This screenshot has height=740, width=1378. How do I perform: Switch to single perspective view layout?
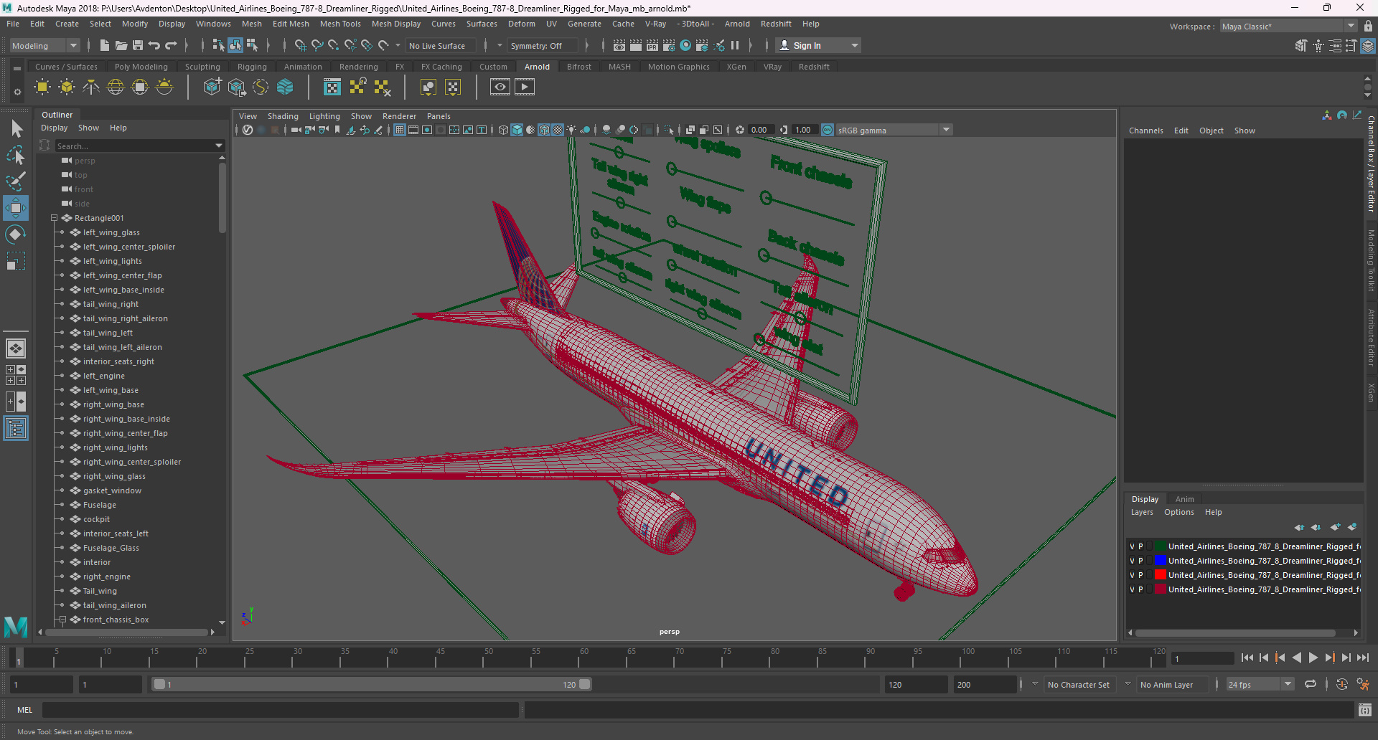click(x=16, y=348)
